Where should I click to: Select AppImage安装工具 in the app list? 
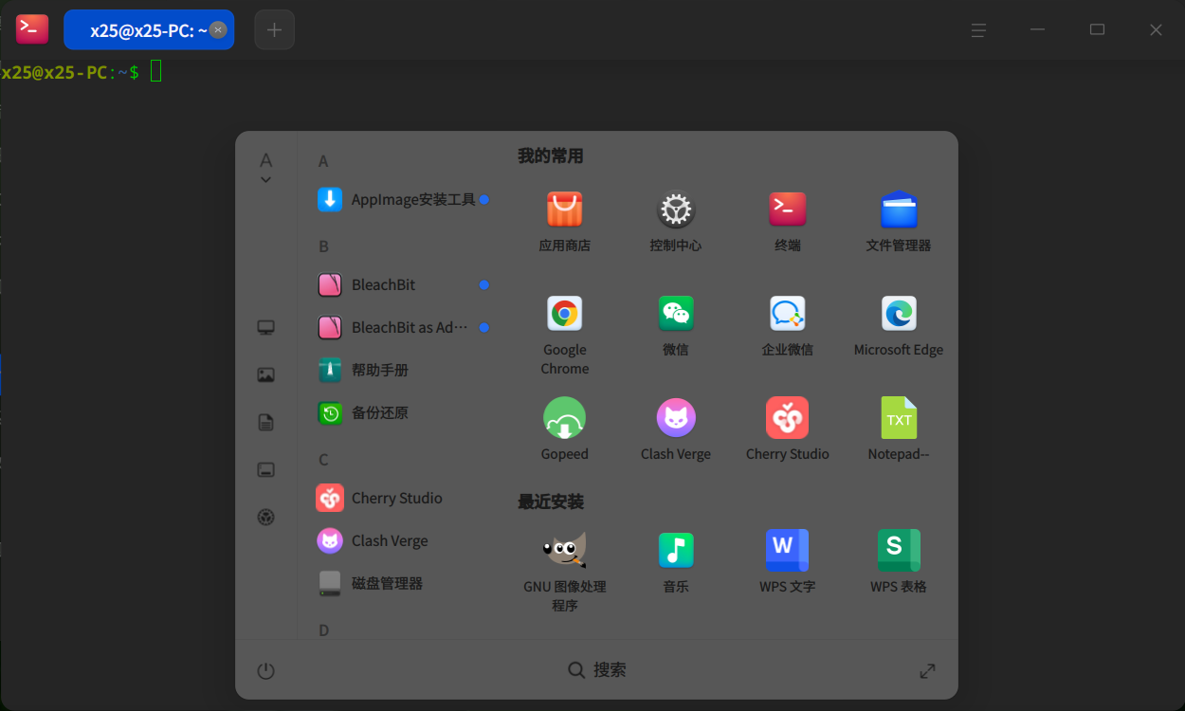point(403,199)
